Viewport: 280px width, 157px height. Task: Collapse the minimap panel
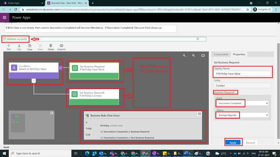(x=52, y=113)
